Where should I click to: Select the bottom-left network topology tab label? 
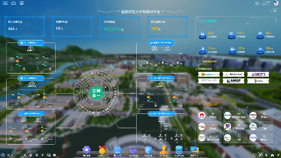31,114
